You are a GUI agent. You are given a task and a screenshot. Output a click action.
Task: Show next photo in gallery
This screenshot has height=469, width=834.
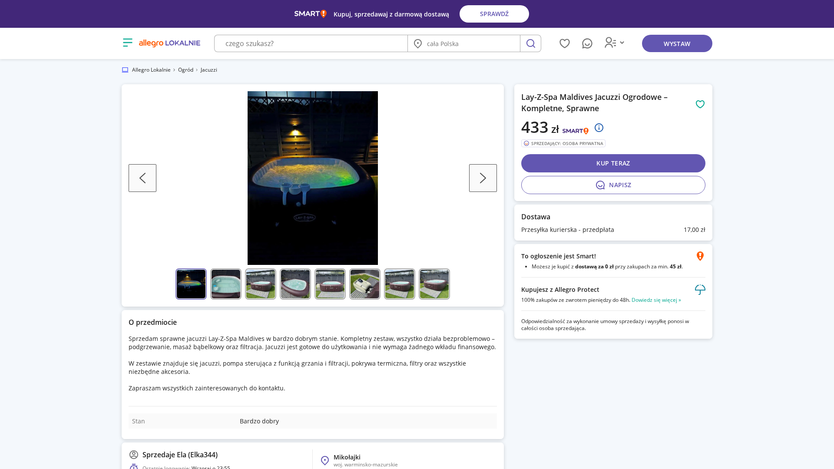483,178
